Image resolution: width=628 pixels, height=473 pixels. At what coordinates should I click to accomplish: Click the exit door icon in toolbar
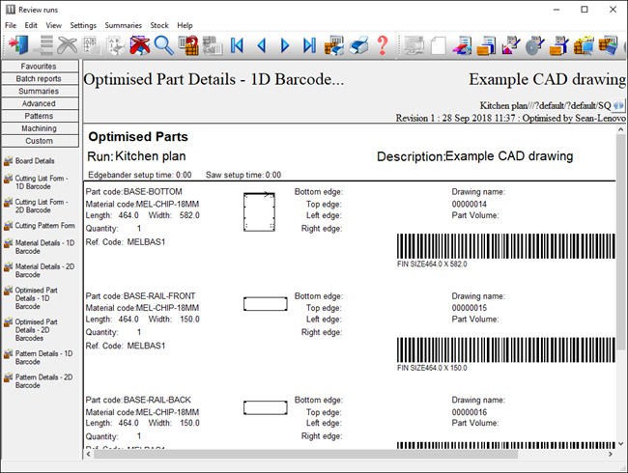point(17,45)
